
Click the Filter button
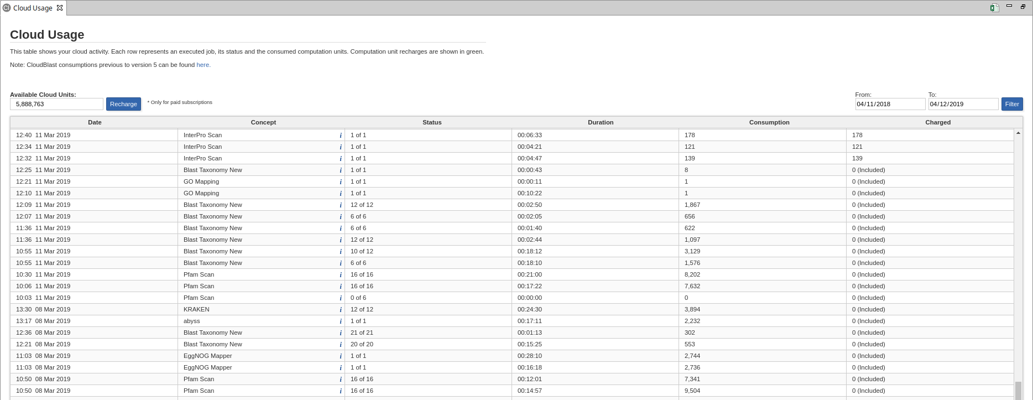click(x=1011, y=104)
